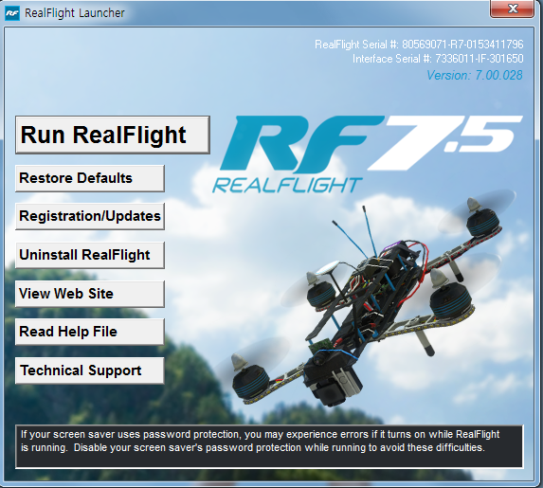This screenshot has width=543, height=488.
Task: Click the REALFLIGHT wordmark under the logo
Action: [x=287, y=185]
